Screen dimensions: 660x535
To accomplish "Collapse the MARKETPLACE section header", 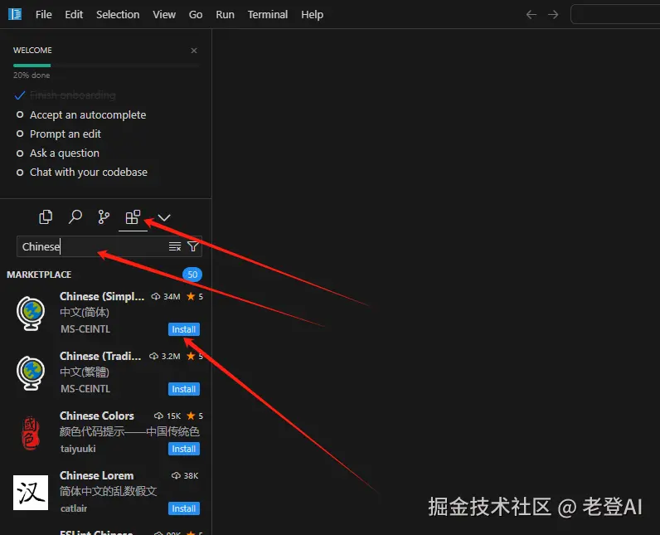I will 39,275.
